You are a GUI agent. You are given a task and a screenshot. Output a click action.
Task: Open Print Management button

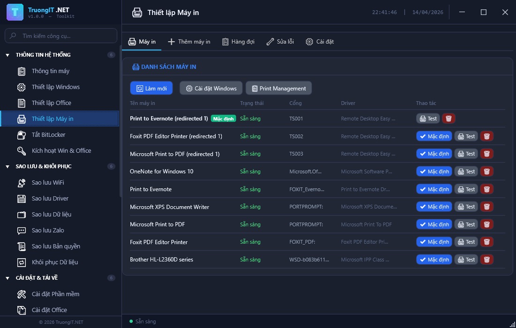279,88
